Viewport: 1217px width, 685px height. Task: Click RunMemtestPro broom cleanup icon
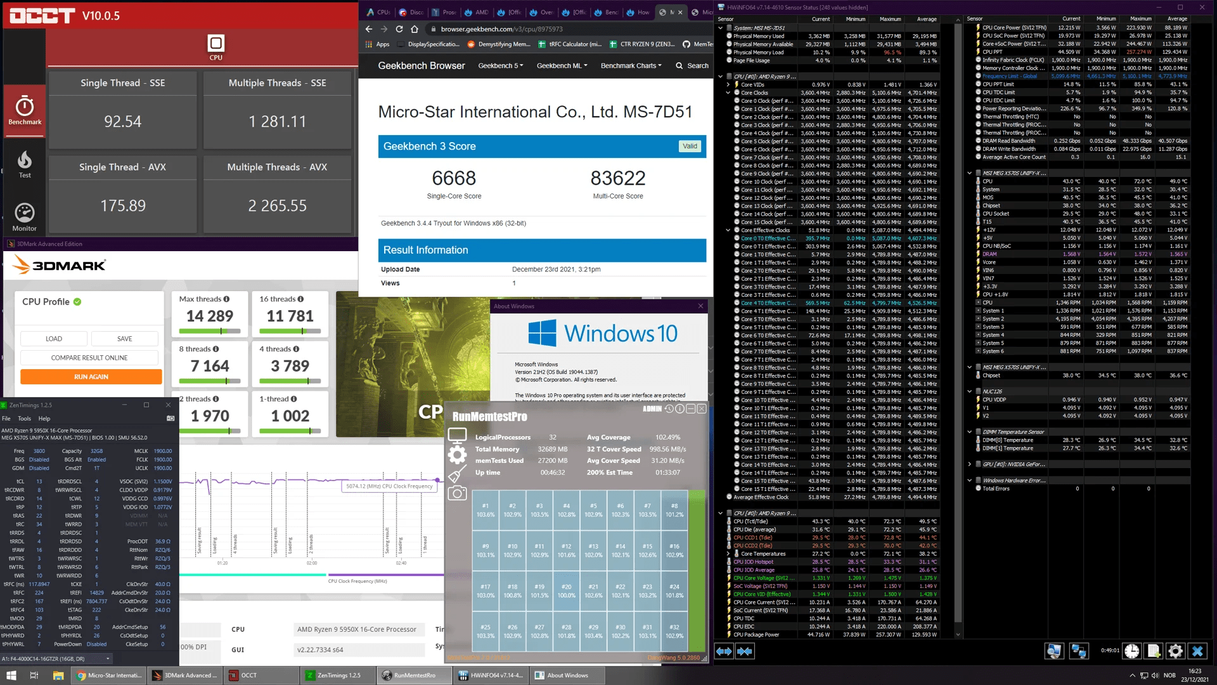click(457, 475)
